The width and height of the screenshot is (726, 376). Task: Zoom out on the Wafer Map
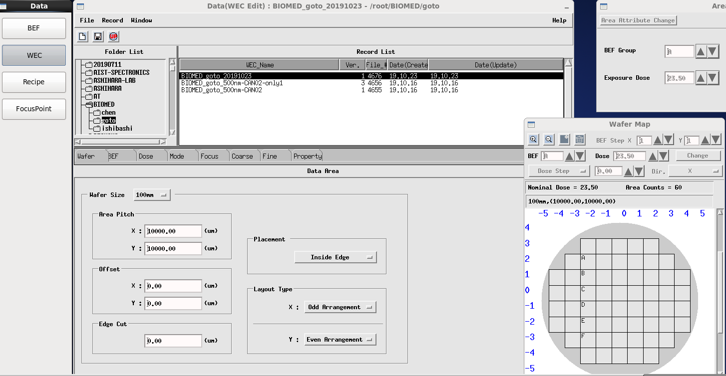[x=549, y=140]
